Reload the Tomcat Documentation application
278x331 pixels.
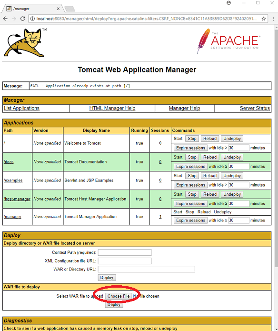(x=210, y=157)
